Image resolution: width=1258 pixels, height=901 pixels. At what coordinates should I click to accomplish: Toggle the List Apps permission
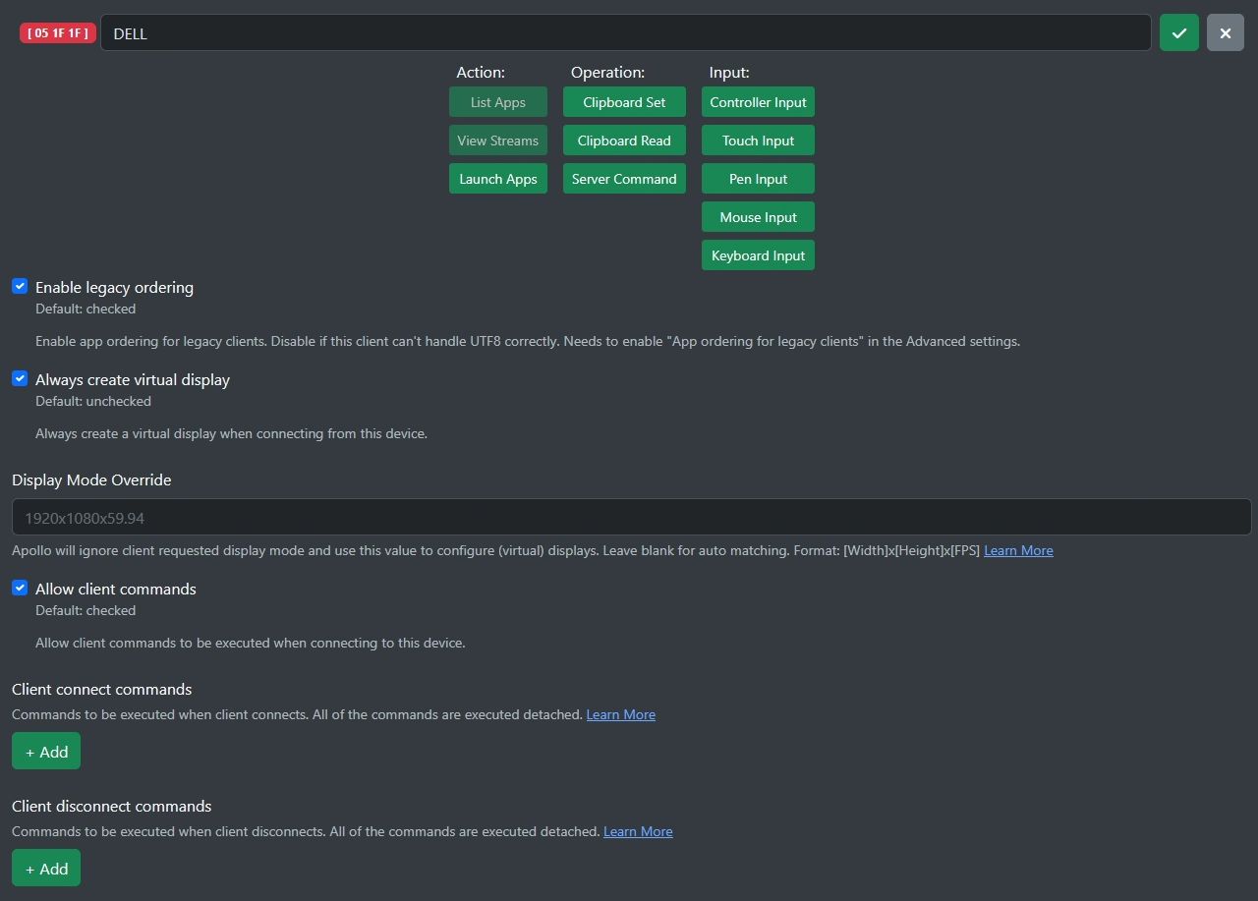coord(497,102)
